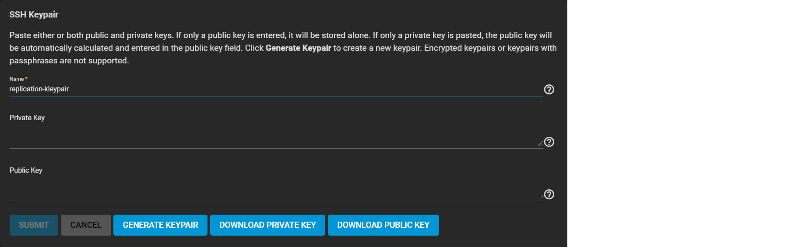Download the public key
788x247 pixels.
pyautogui.click(x=383, y=225)
